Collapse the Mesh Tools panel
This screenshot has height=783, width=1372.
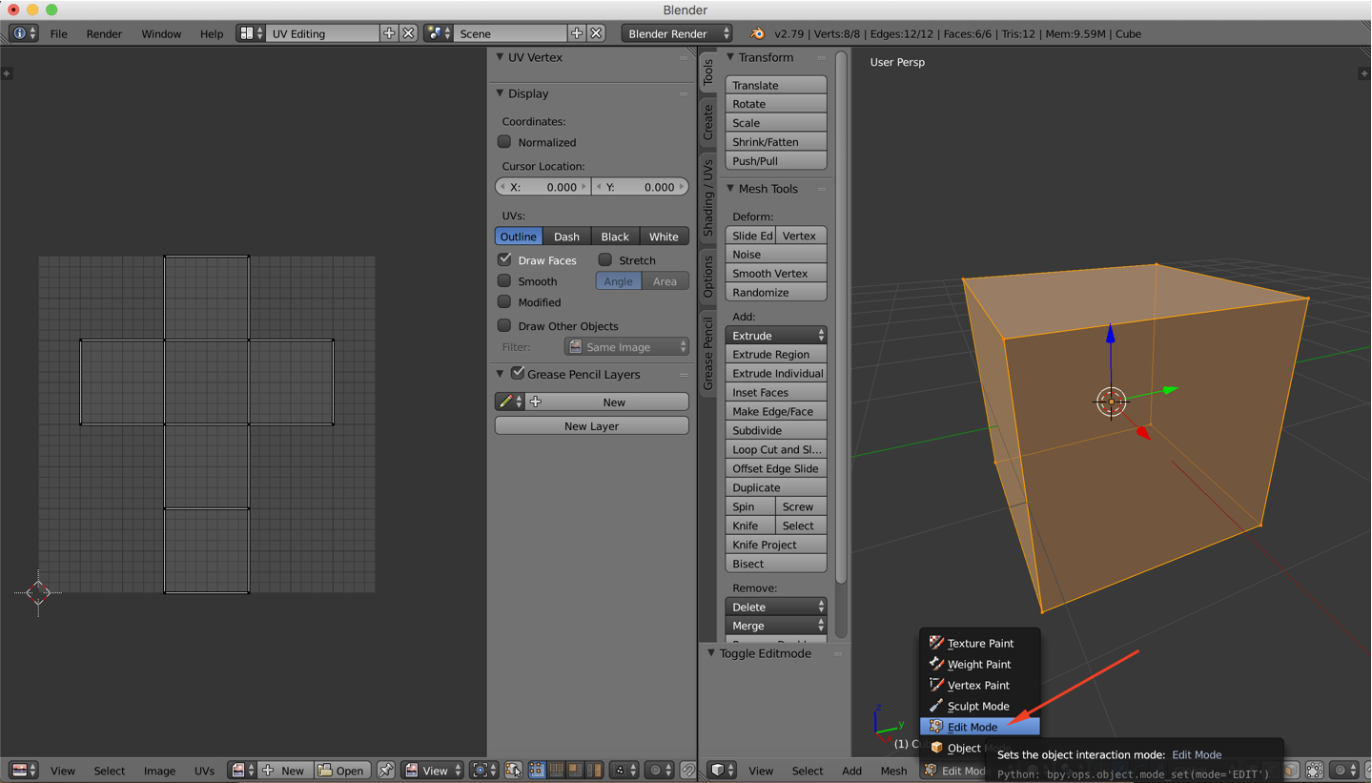(731, 189)
